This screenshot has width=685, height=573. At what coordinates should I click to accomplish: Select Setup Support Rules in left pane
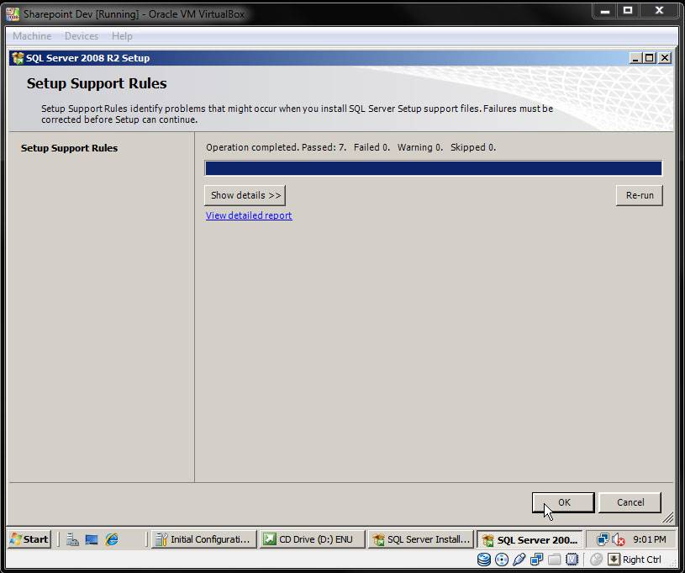(69, 148)
